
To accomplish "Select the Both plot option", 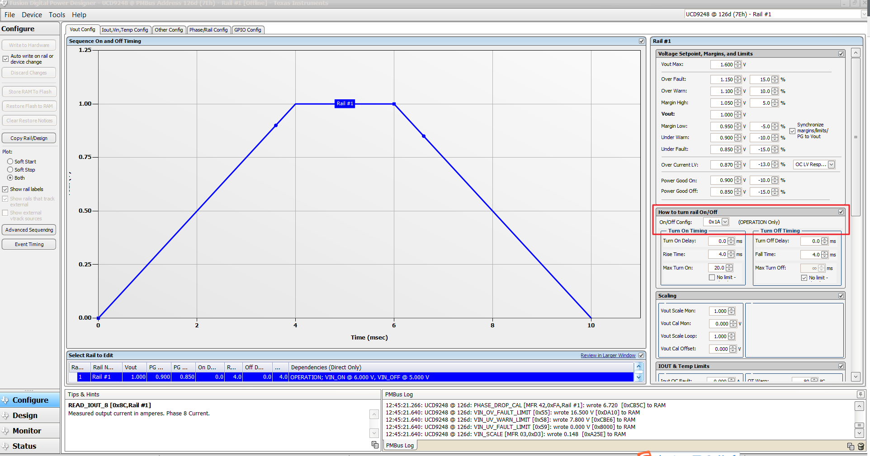I will [10, 178].
